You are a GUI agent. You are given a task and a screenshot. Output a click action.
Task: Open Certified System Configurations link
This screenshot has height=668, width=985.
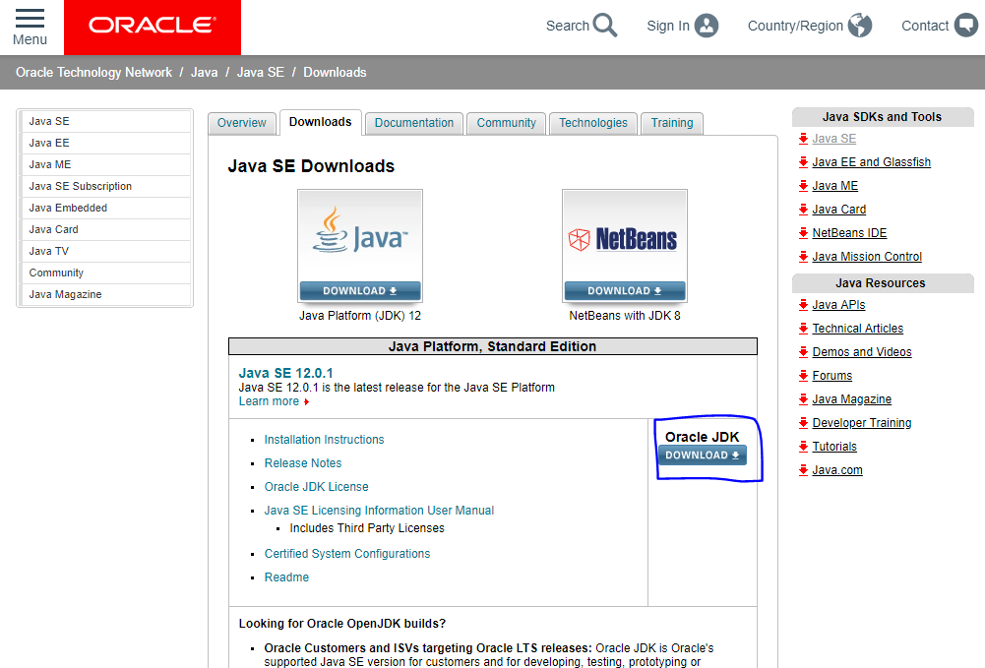[346, 554]
